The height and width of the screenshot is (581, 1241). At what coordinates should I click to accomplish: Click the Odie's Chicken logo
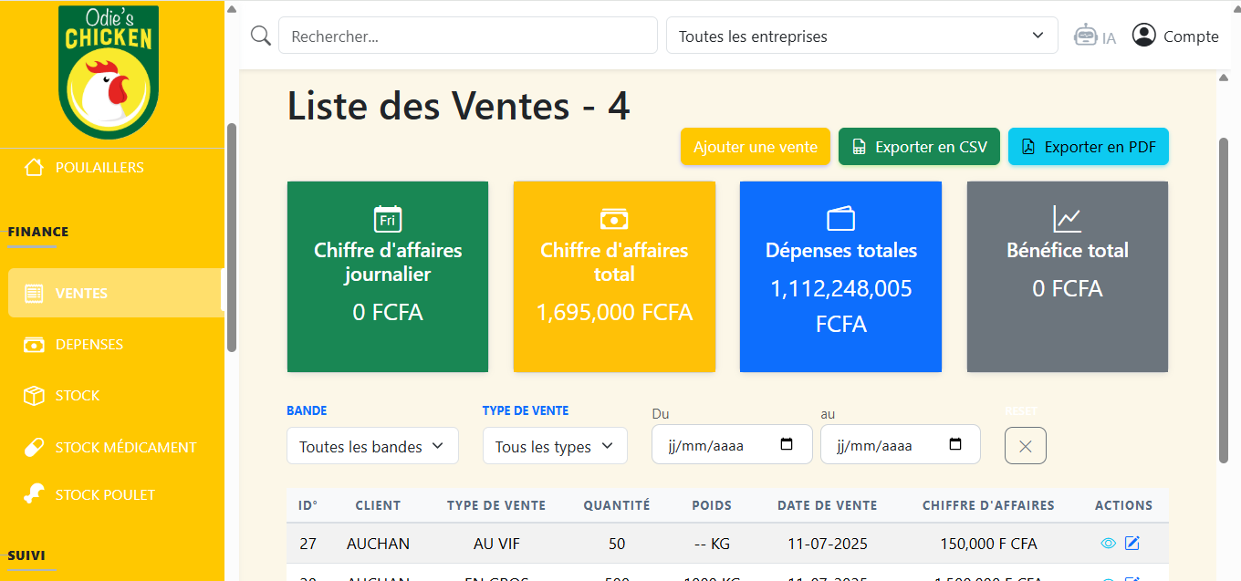pos(109,72)
